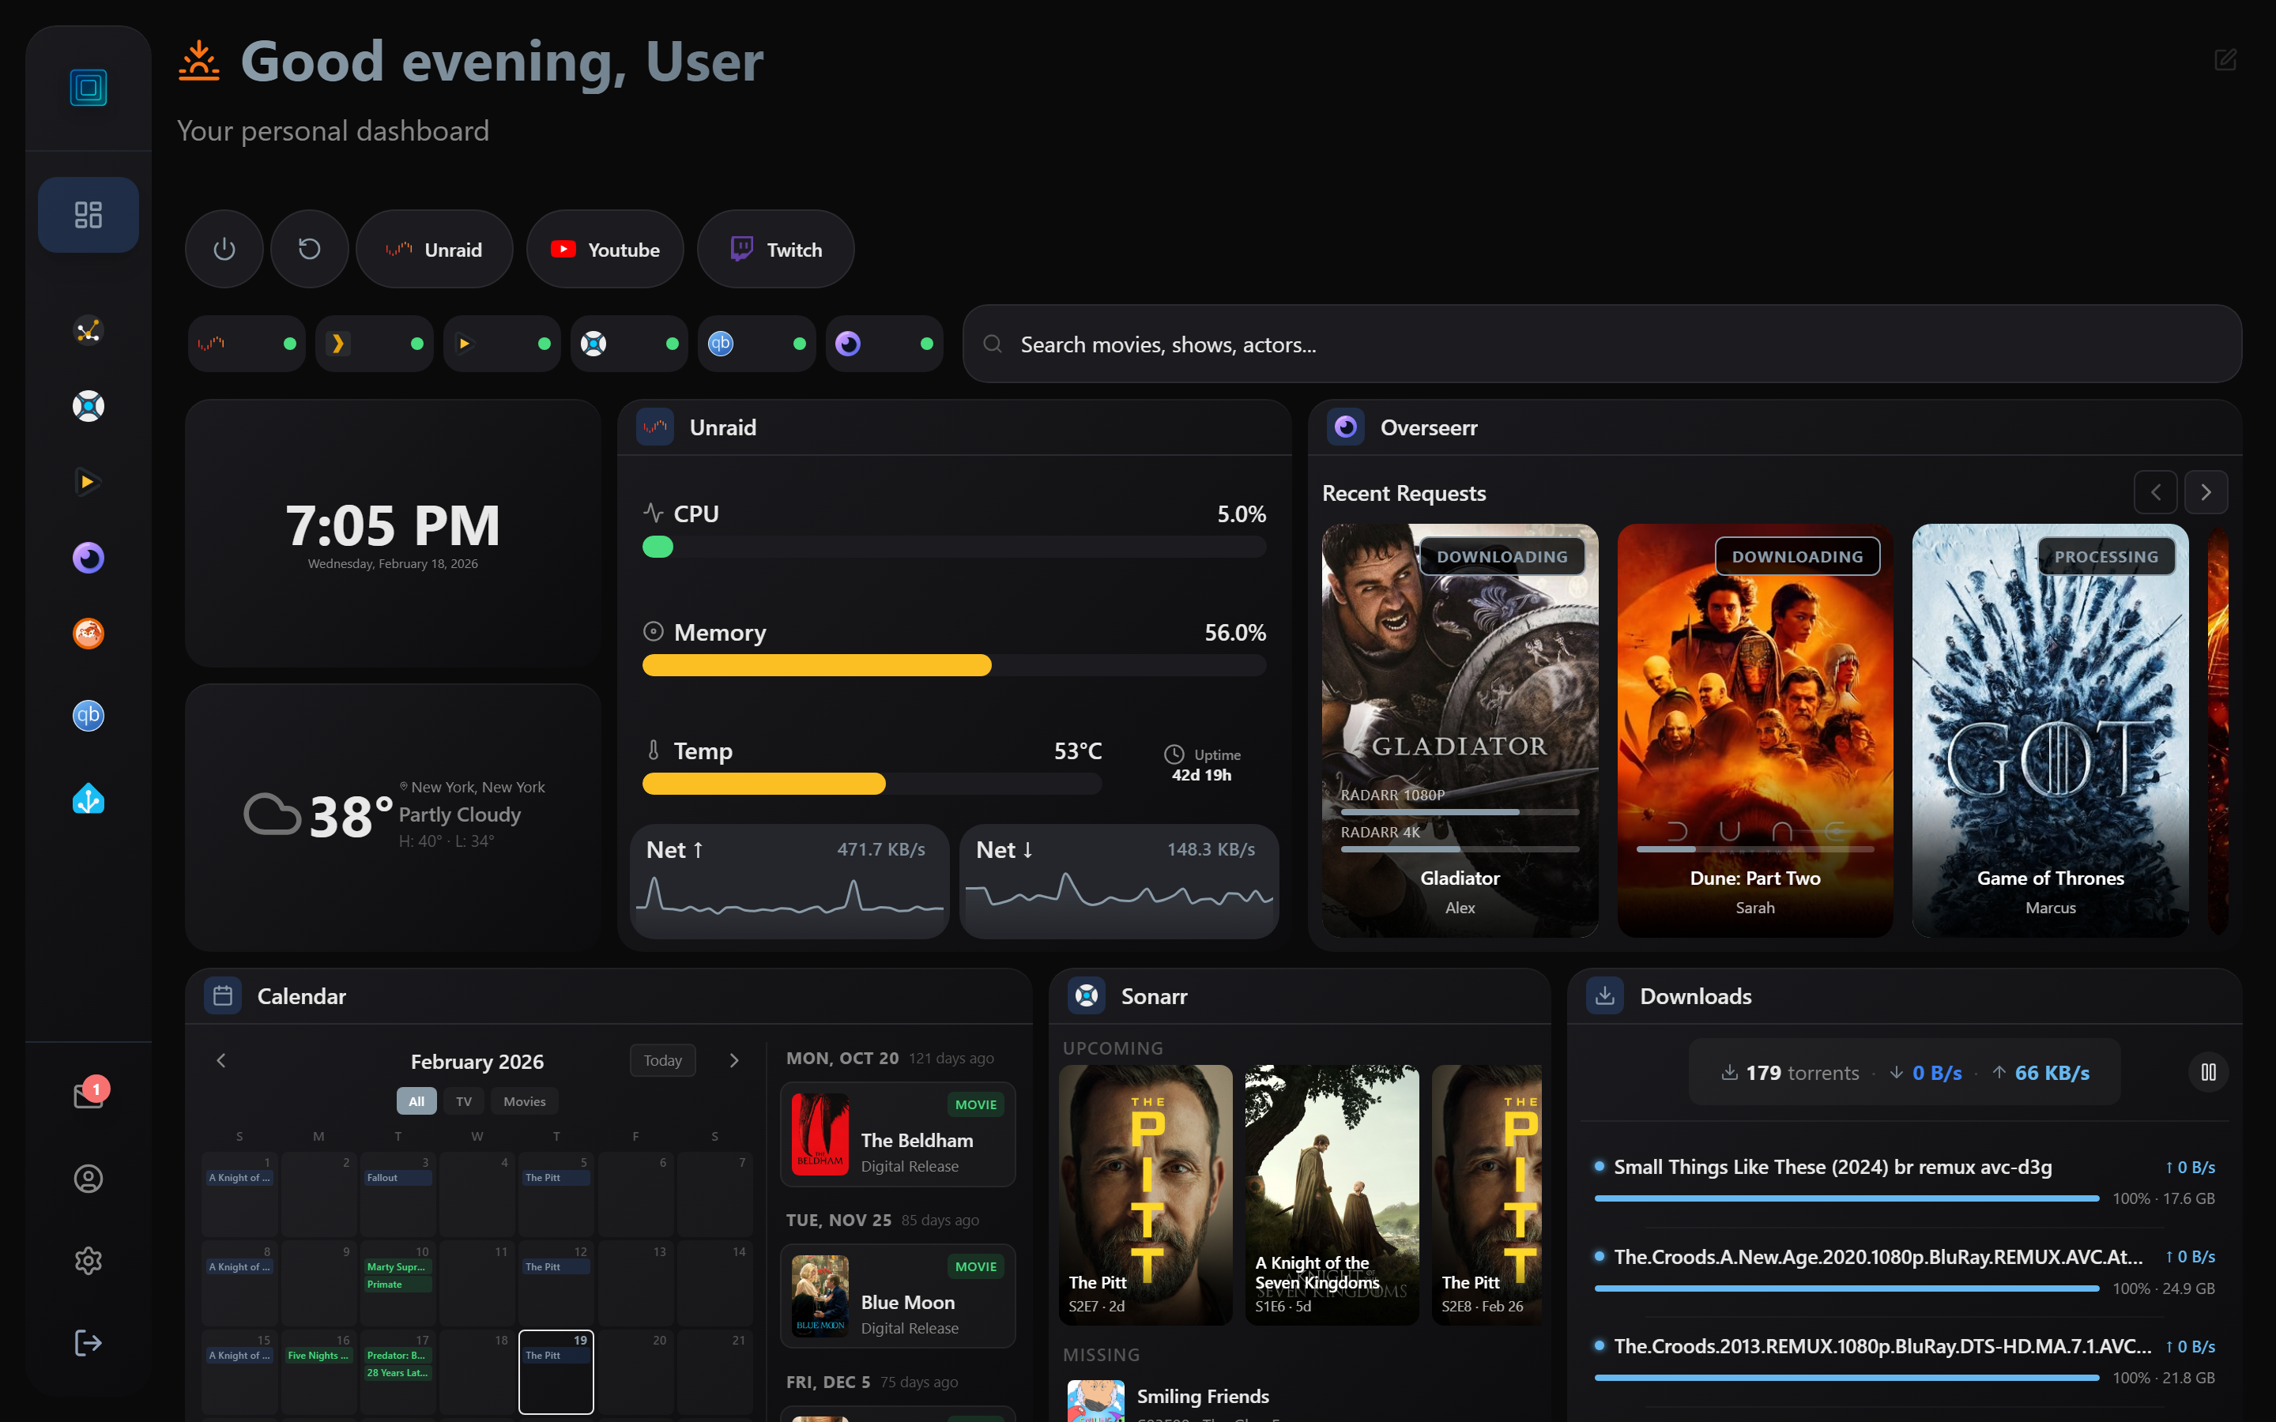Screen dimensions: 2276x1422
Task: Show previous Recent Requests
Action: 2156,492
